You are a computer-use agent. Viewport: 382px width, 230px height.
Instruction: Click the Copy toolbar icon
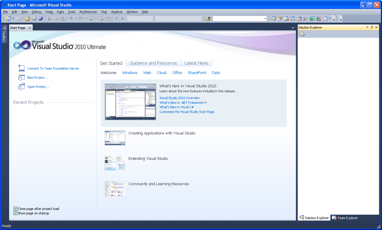click(55, 19)
